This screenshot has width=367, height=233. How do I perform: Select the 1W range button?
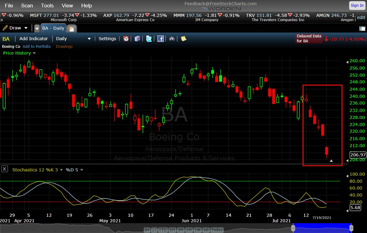point(197,230)
